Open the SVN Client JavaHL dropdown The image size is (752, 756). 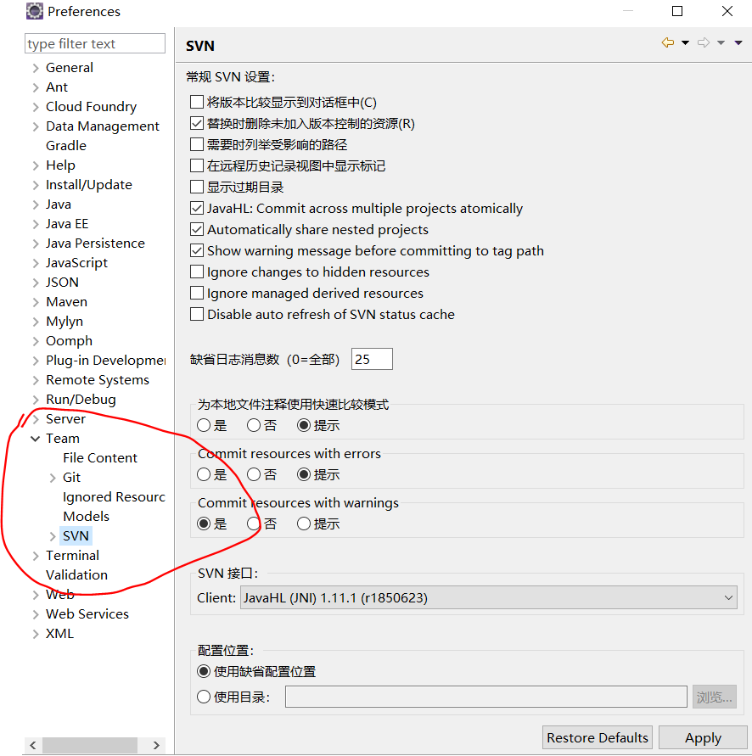tap(489, 598)
